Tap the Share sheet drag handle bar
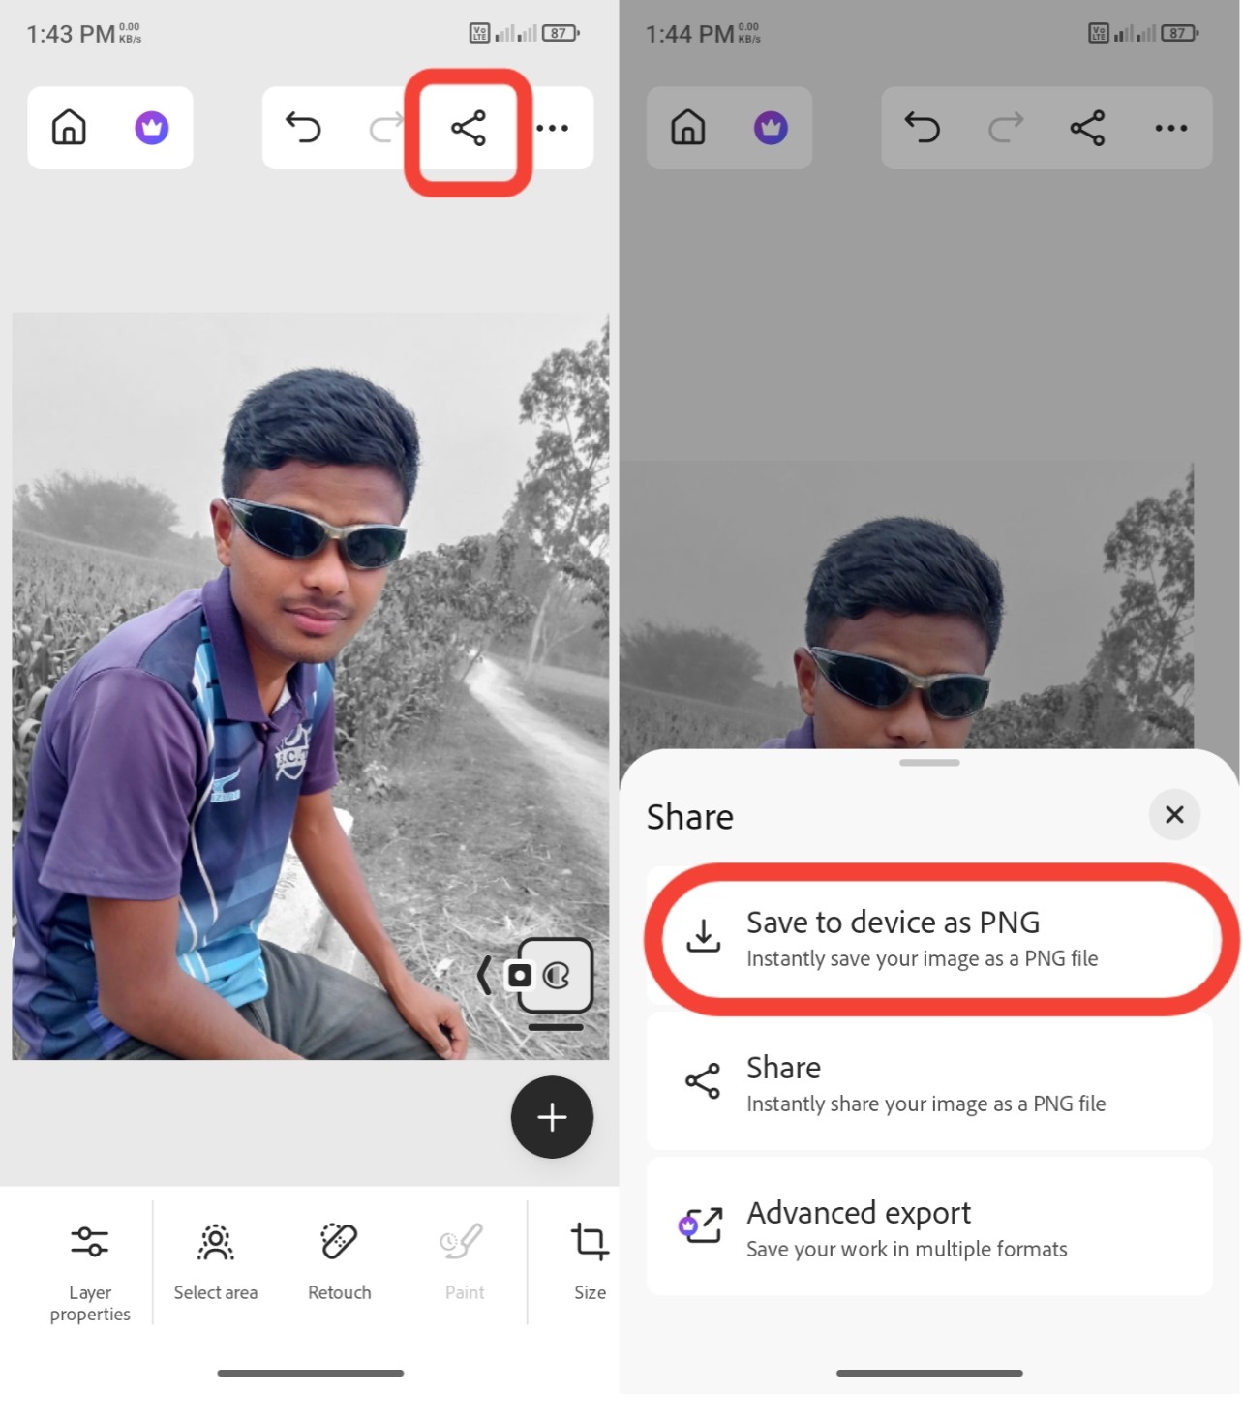1243x1422 pixels. click(929, 763)
